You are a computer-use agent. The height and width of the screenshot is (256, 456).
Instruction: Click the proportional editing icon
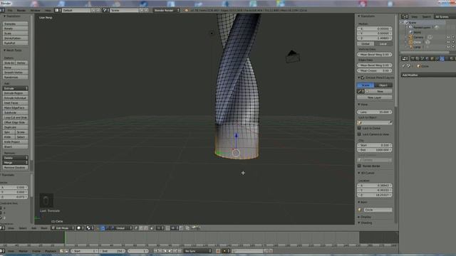pyautogui.click(x=160, y=228)
